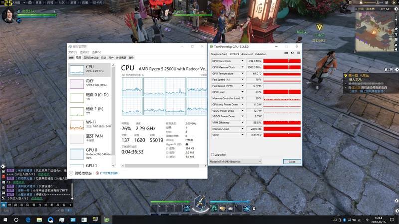The height and width of the screenshot is (224, 399).
Task: Click the Close button in GPU-Z
Action: pyautogui.click(x=292, y=162)
